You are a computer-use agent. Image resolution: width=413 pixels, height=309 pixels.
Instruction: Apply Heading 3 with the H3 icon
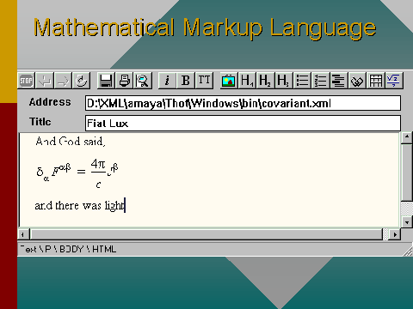[283, 81]
